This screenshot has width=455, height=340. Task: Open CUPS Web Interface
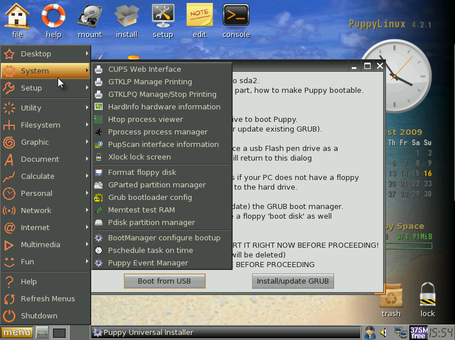[162, 69]
